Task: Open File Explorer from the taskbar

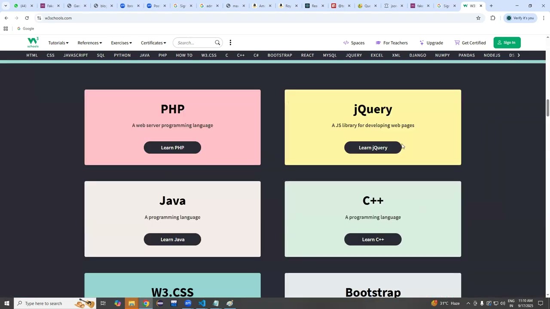Action: 131,303
